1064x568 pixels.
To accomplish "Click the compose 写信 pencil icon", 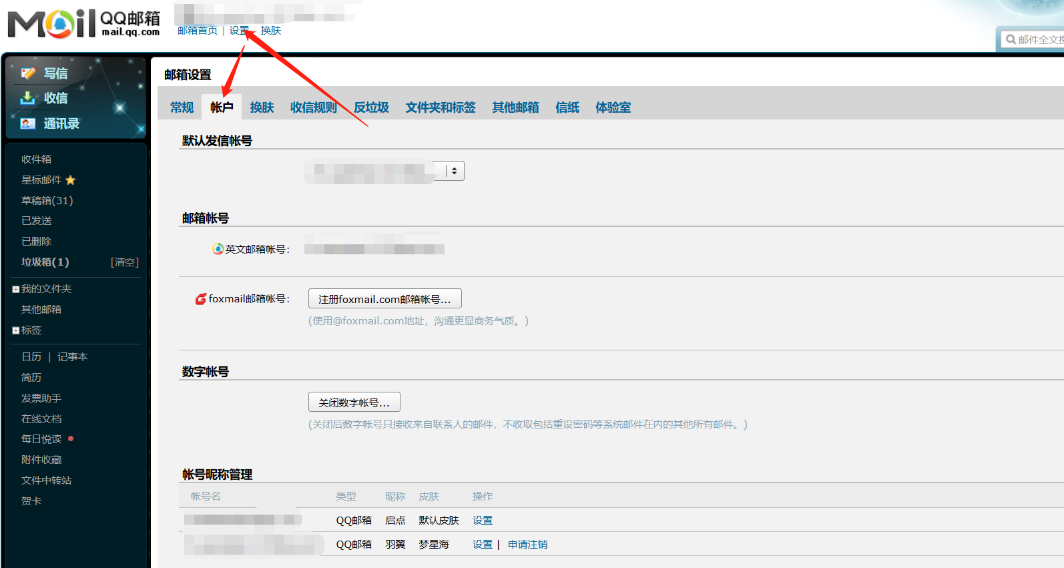I will pos(28,73).
